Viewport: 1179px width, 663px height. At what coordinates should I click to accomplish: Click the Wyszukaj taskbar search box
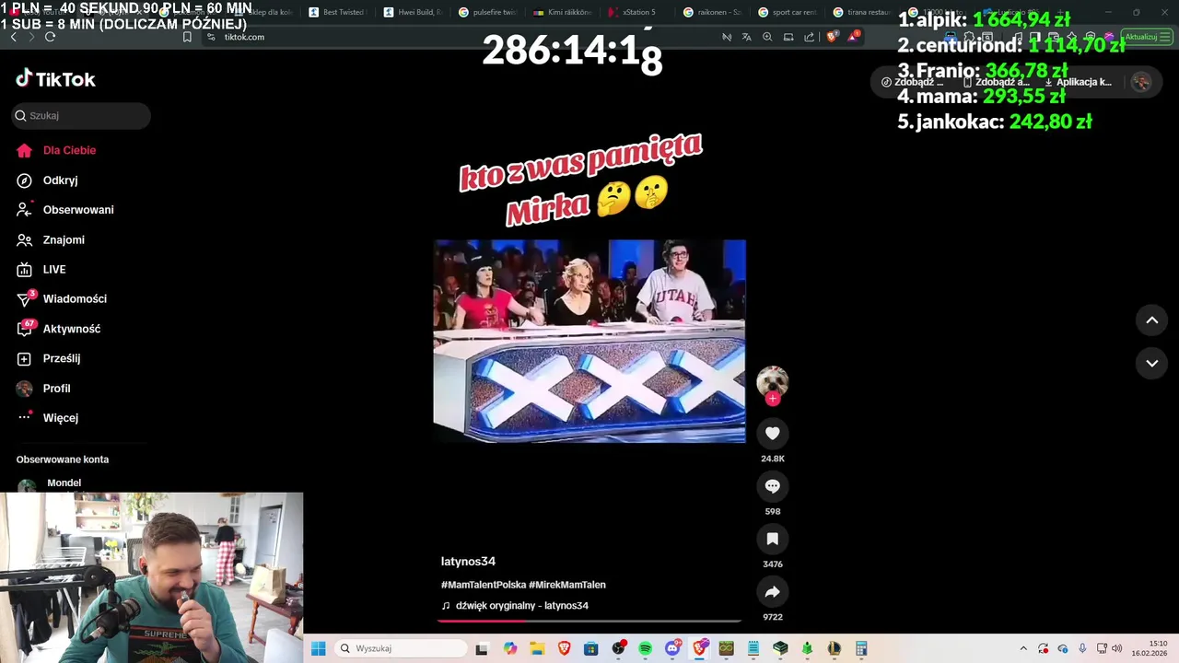(400, 648)
